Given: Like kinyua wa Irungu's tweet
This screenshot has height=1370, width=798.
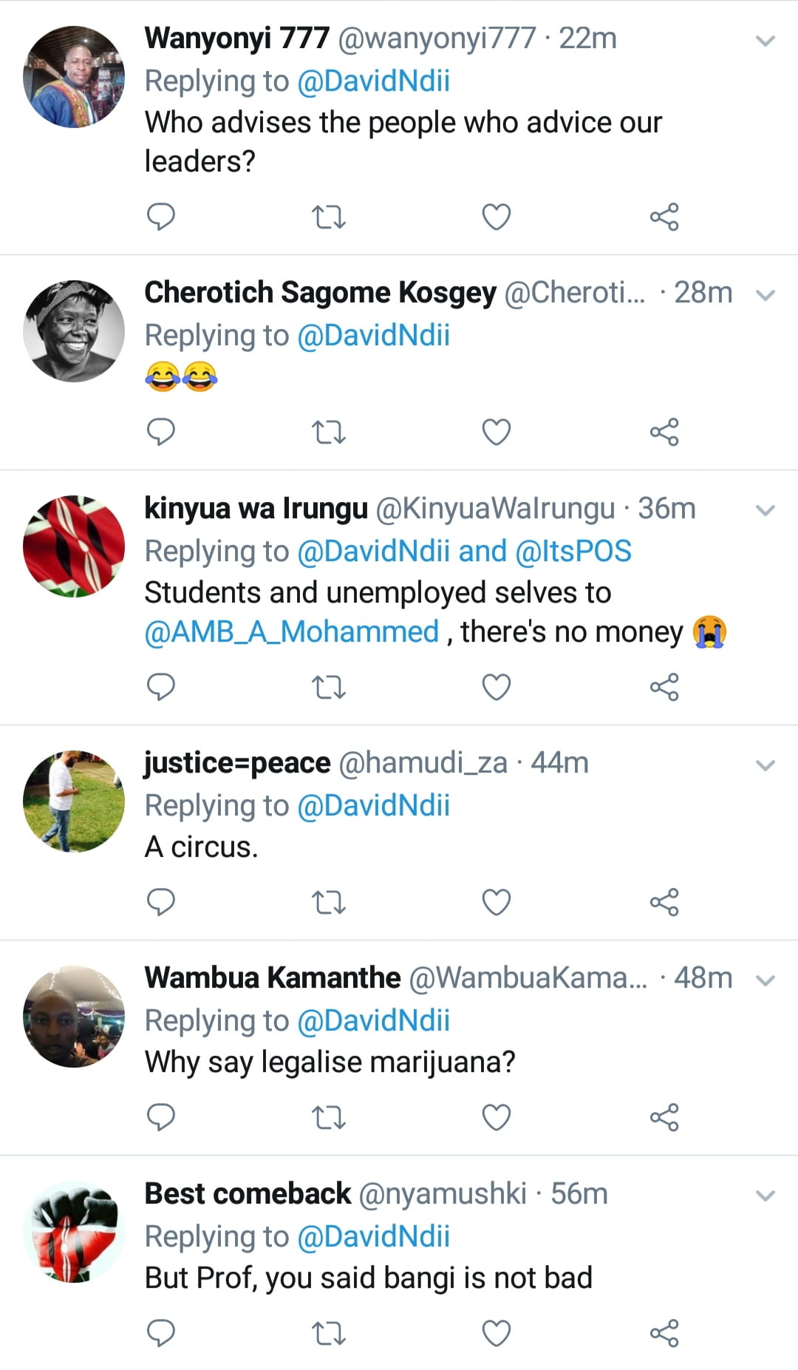Looking at the screenshot, I should point(497,687).
